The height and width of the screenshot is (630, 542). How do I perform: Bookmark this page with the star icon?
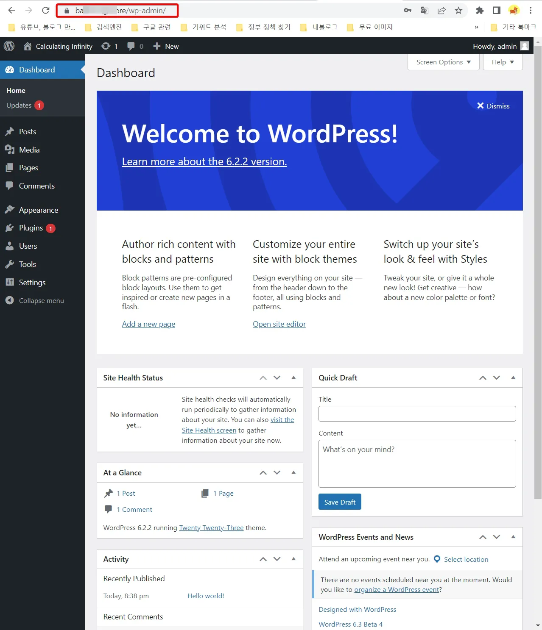458,11
